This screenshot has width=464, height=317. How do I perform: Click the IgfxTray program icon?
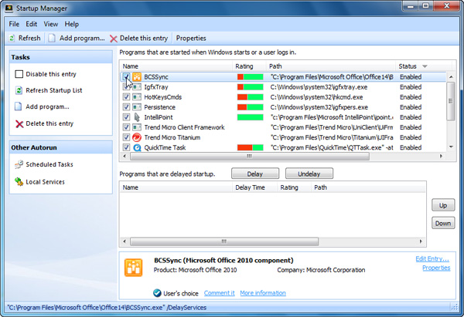coord(137,87)
